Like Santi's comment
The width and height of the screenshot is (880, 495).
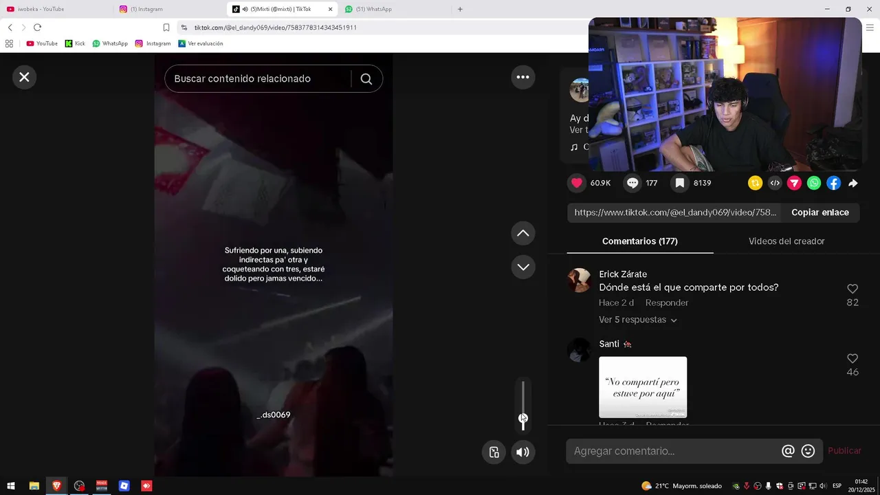click(x=852, y=359)
